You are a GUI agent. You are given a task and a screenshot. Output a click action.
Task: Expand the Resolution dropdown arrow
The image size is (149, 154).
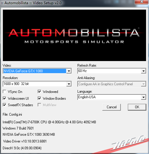[x=69, y=84]
